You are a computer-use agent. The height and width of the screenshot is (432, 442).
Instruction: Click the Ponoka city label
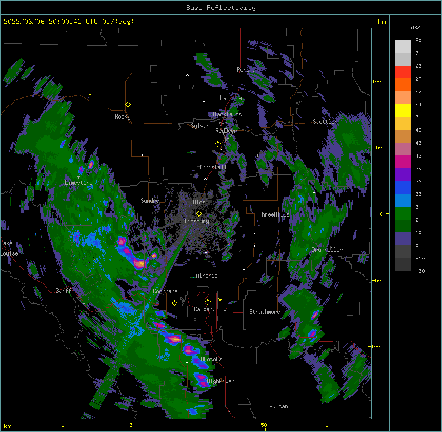(x=246, y=70)
